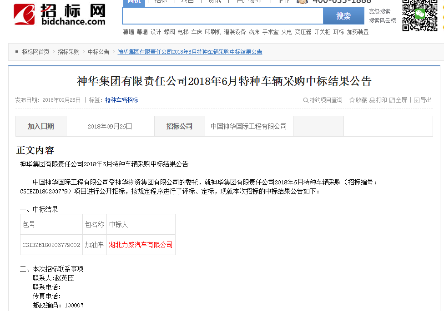Click the export icon for 导出
The width and height of the screenshot is (444, 311).
click(417, 100)
